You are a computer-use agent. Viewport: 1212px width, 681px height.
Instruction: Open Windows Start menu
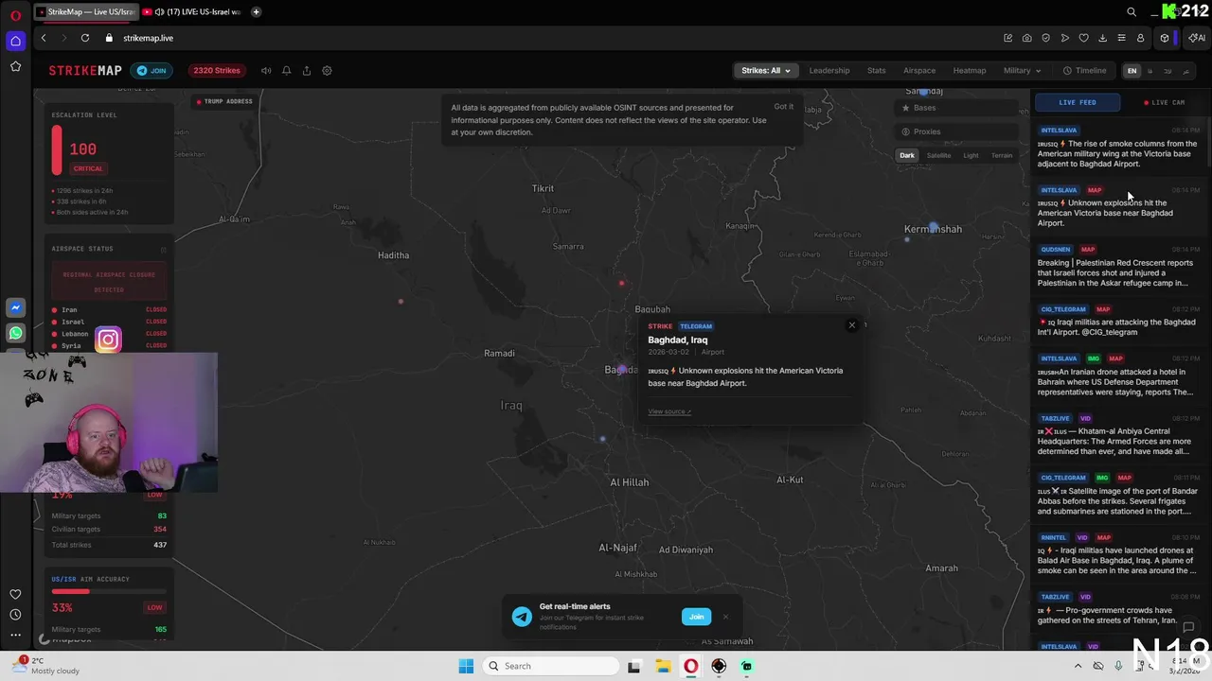466,666
